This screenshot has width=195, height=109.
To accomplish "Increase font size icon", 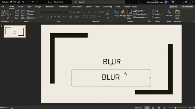I will point(70,12).
